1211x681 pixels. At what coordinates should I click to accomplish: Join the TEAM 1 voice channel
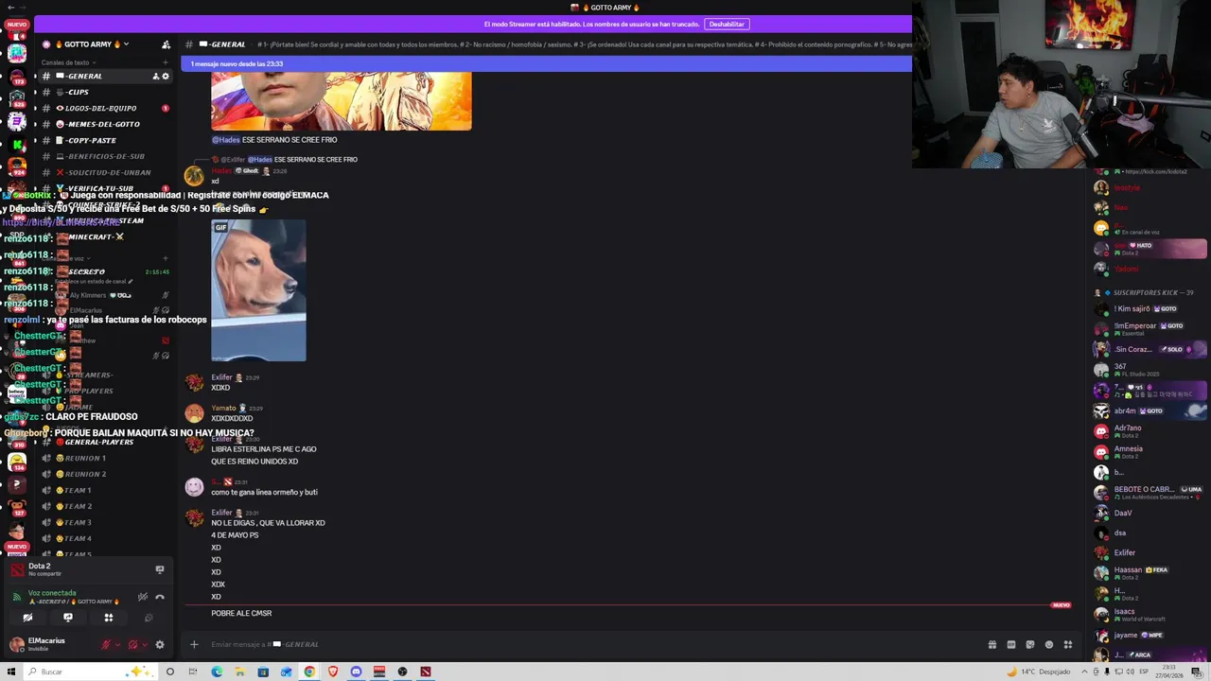[x=104, y=490]
